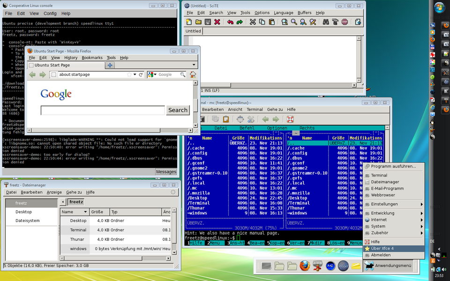Paste with SciTE clipboard icon
Screen dimensions: 450x281
271,22
